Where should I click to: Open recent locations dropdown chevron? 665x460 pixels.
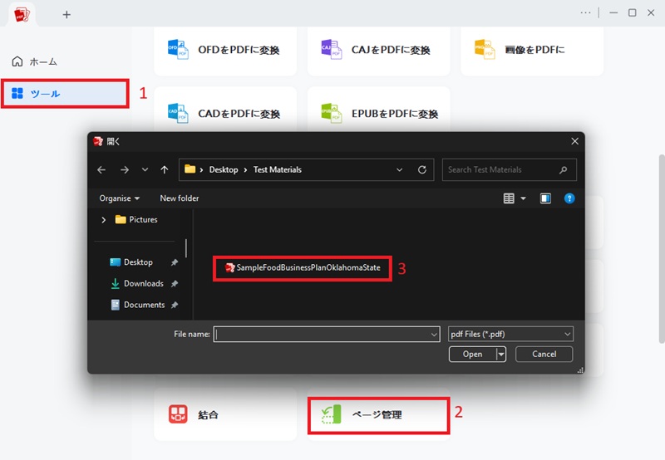pyautogui.click(x=145, y=170)
